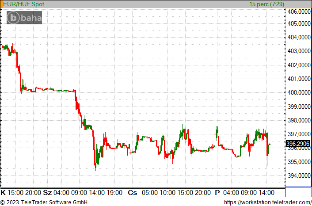Click the 400,0000 price axis label

click(x=299, y=93)
